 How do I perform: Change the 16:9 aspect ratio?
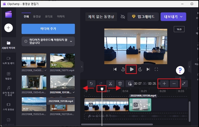coord(179,29)
